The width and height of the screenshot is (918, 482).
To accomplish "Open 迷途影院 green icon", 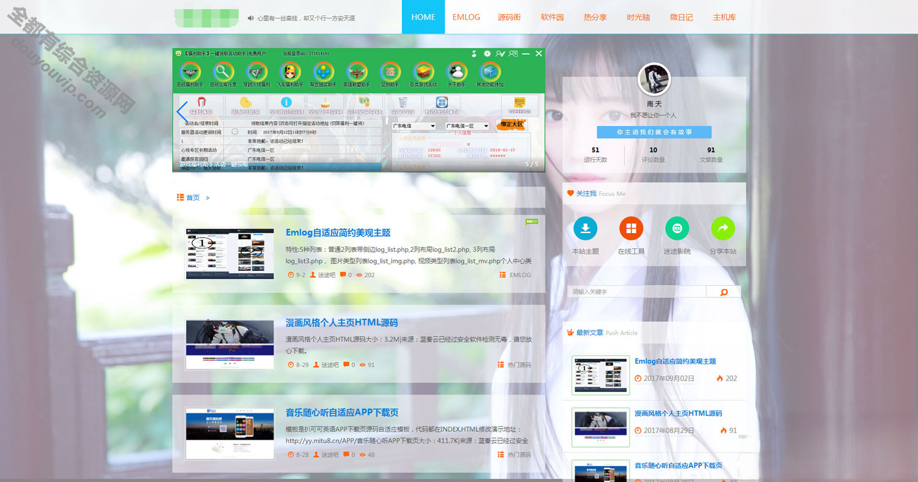I will [677, 228].
